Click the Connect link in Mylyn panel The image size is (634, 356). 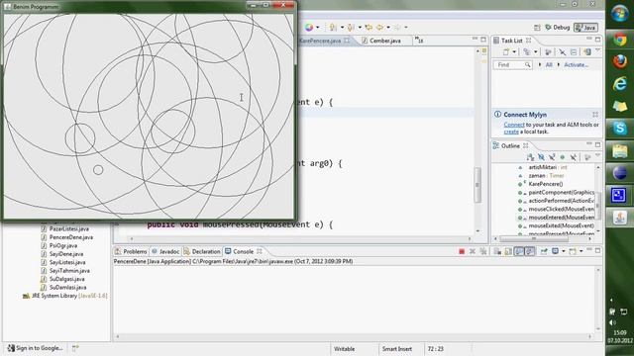point(514,125)
